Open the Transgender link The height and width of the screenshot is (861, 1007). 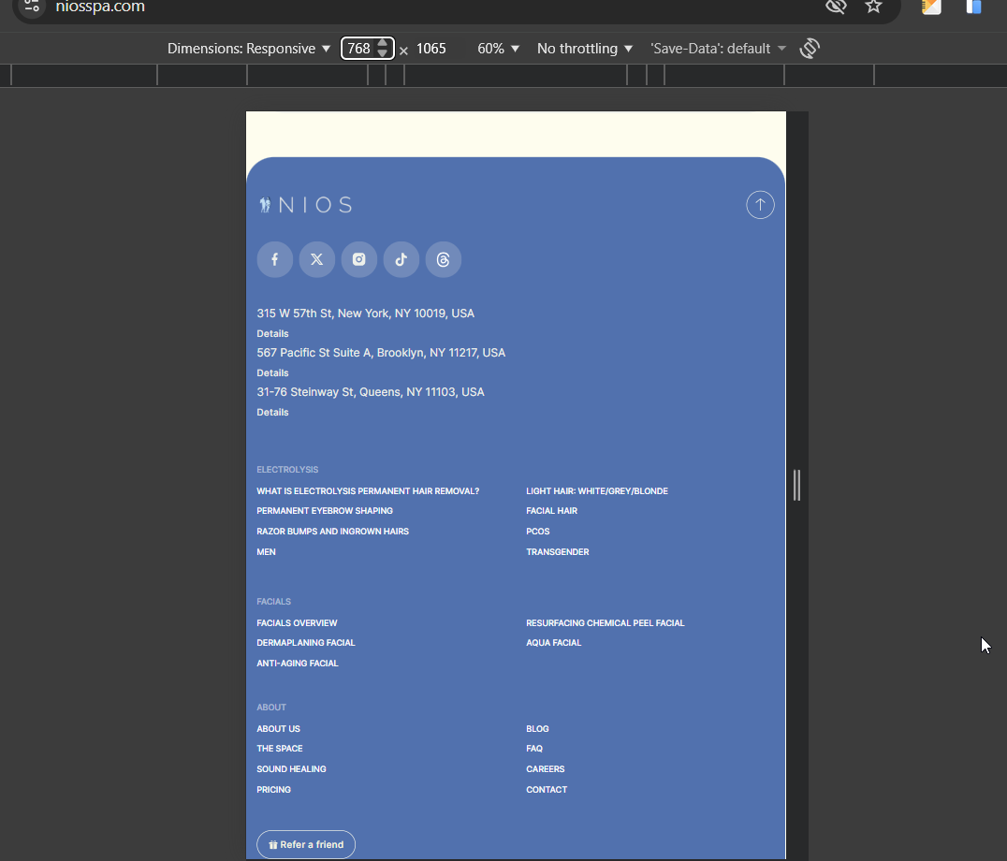tap(558, 552)
